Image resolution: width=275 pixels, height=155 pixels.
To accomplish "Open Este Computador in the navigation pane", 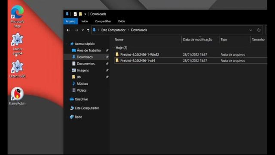I will click(87, 108).
